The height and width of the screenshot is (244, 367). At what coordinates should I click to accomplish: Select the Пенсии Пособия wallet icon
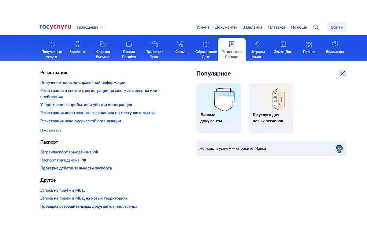(129, 44)
